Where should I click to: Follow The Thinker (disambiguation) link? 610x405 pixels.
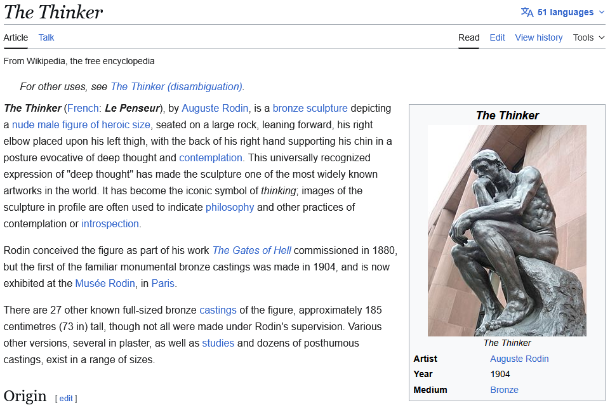pyautogui.click(x=176, y=86)
